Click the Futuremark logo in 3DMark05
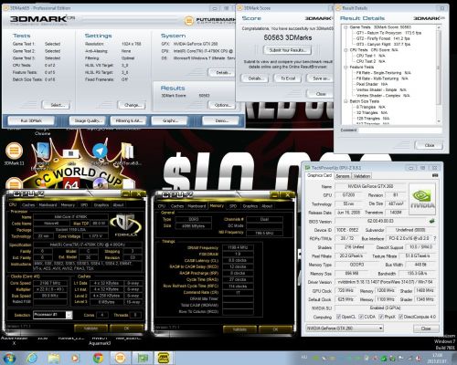The image size is (457, 365). [x=210, y=21]
